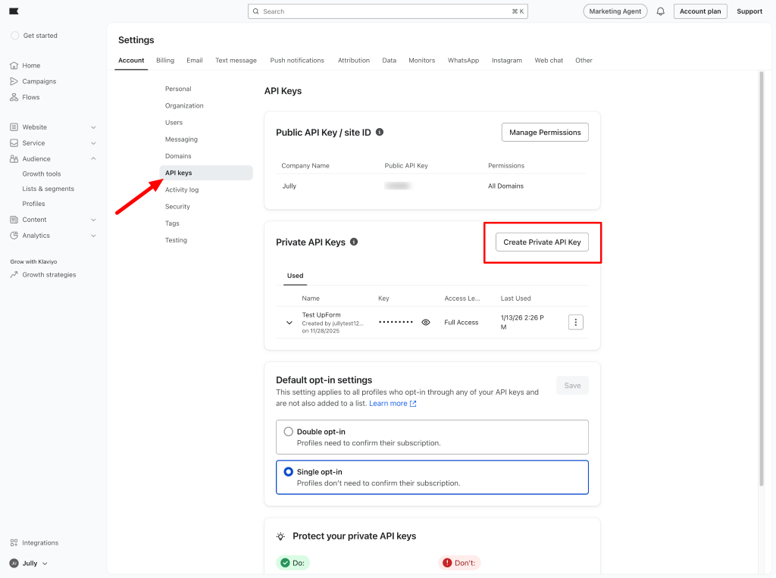Click the search magnifier icon
This screenshot has height=578, width=776.
[x=256, y=11]
